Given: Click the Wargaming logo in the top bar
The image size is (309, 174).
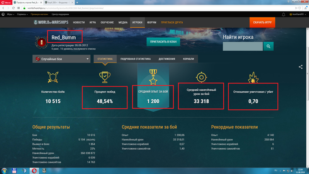Looking at the screenshot, I should pos(3,14).
